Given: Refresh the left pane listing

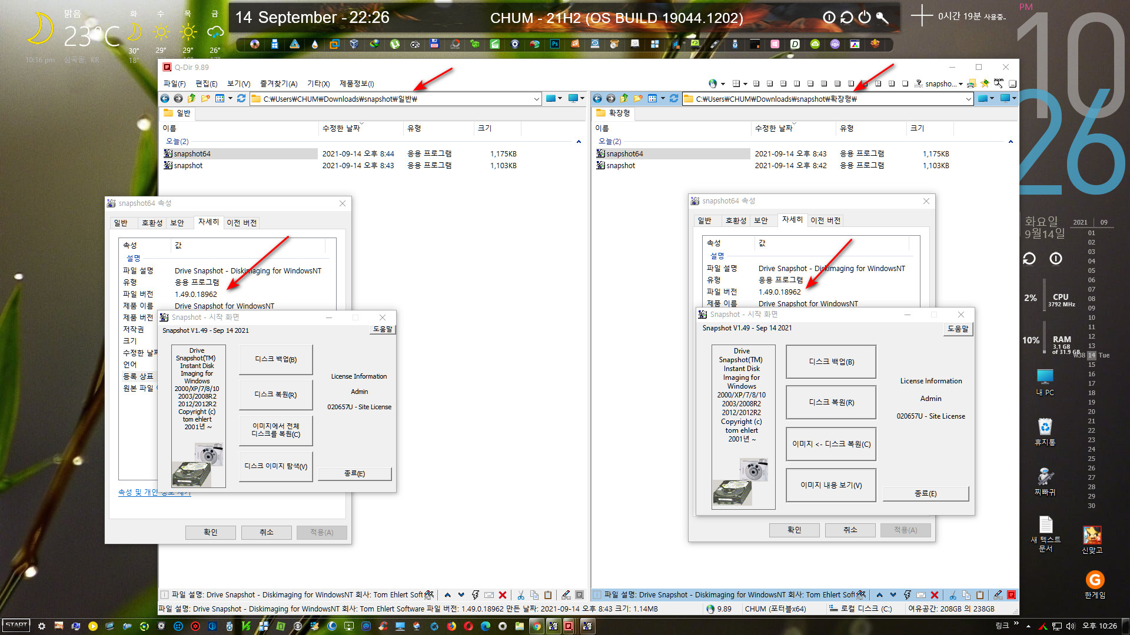Looking at the screenshot, I should (241, 99).
